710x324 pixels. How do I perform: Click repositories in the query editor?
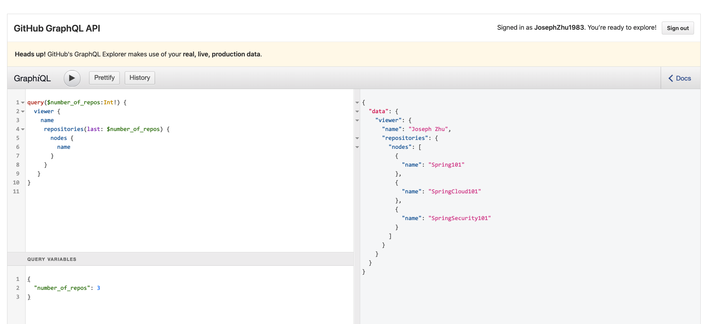pyautogui.click(x=64, y=129)
